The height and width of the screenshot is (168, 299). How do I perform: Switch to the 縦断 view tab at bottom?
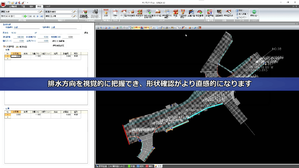[x=140, y=166]
